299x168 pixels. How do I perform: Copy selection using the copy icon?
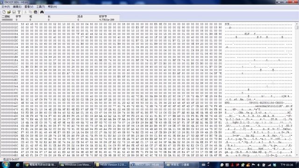30,12
